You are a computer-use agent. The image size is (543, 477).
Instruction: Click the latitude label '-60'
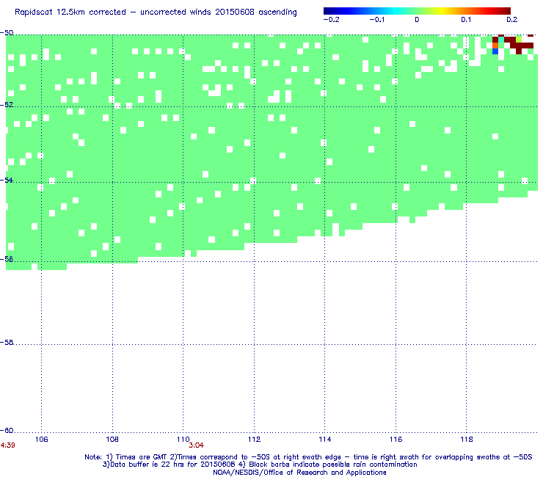[7, 430]
